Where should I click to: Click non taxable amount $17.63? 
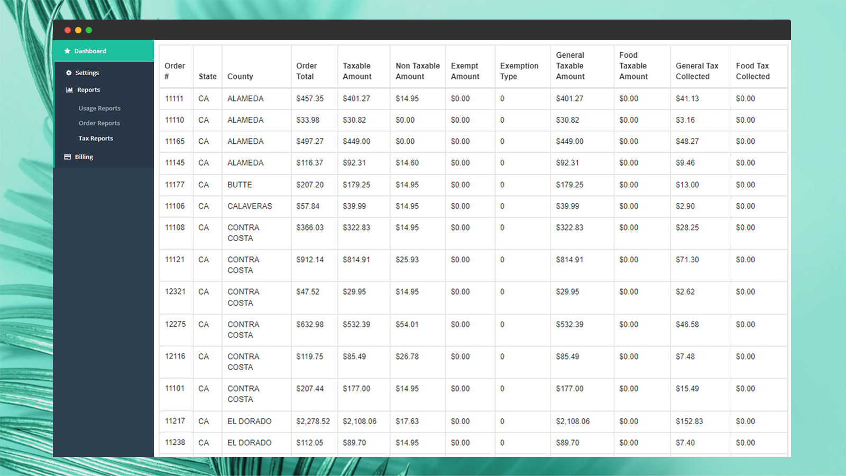click(x=407, y=422)
